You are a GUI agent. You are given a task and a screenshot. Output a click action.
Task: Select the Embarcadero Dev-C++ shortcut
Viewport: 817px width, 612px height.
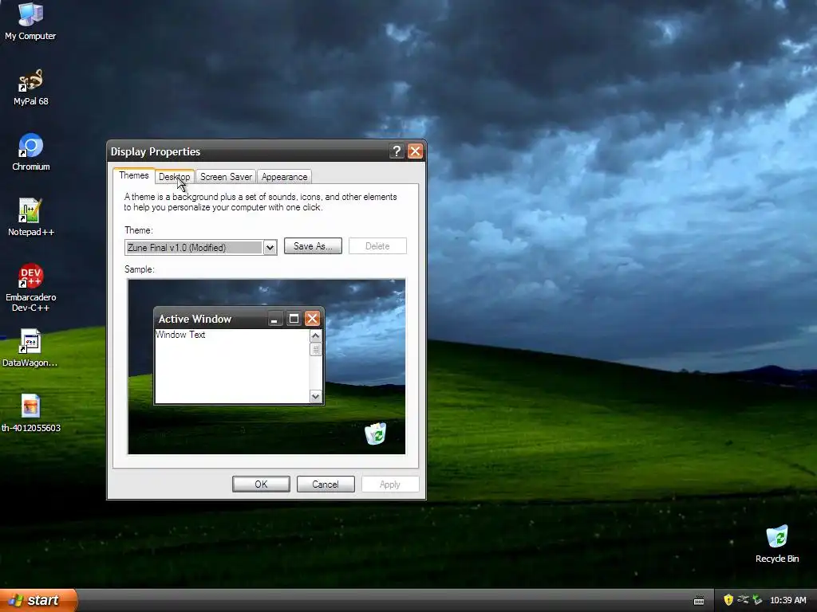[31, 287]
